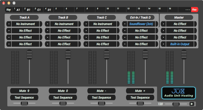Click the Master volume fader handle
203x110 pixels.
tap(184, 54)
